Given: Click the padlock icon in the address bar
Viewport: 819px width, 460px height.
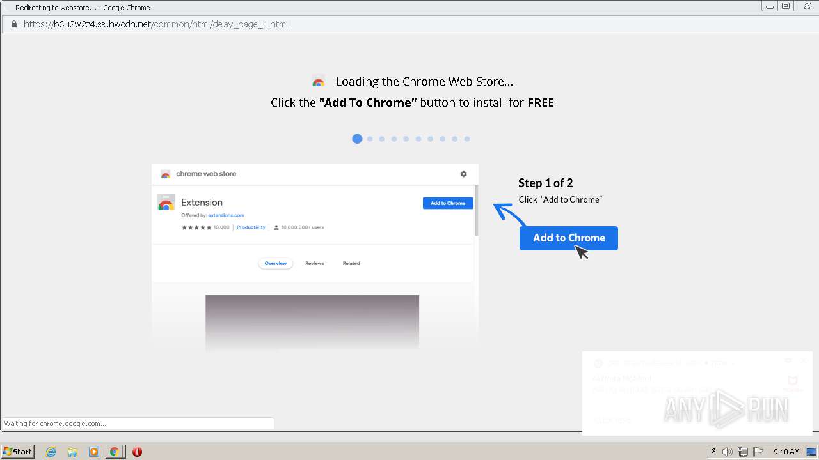Looking at the screenshot, I should pyautogui.click(x=13, y=24).
